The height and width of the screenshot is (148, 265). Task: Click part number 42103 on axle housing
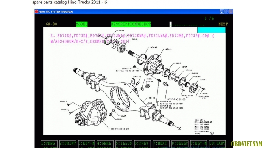152,98
